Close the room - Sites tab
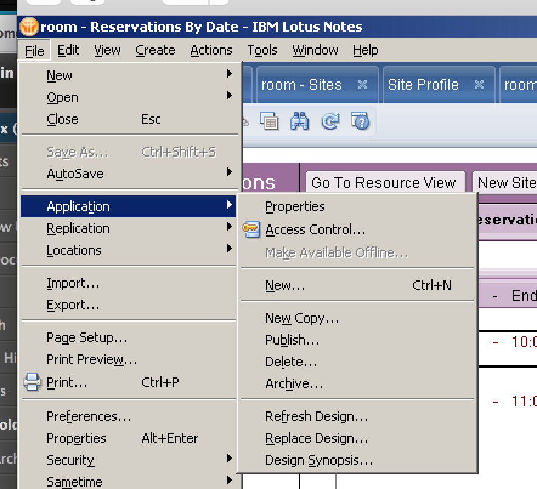Screen dimensions: 537x489 (x=362, y=84)
